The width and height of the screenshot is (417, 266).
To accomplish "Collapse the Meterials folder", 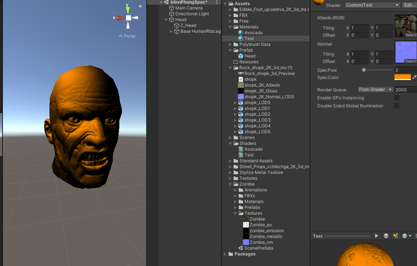I will coord(230,27).
